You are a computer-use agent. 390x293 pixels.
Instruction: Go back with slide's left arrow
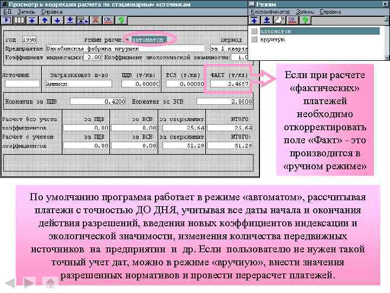(10, 283)
